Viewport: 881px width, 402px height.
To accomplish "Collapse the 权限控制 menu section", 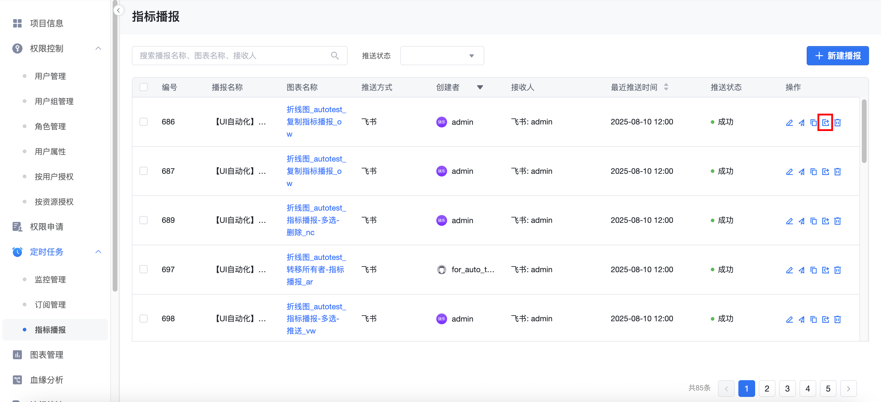I will (98, 48).
